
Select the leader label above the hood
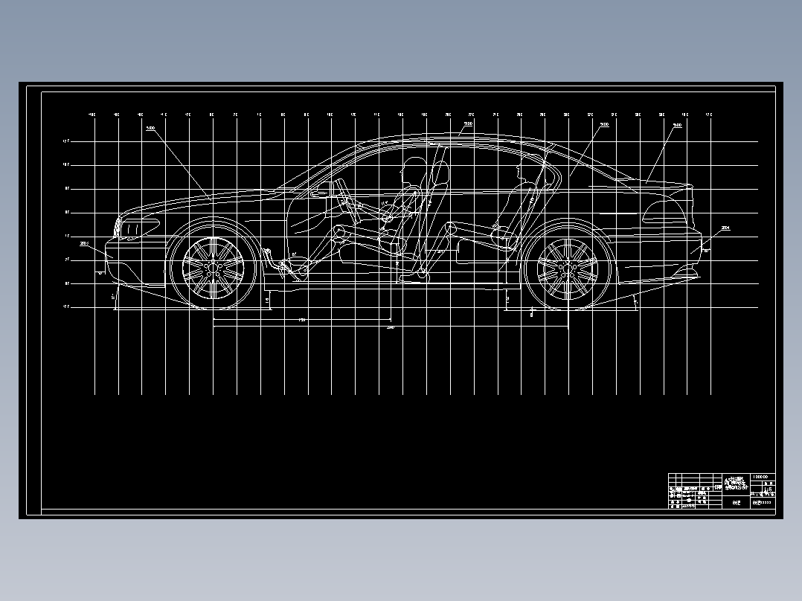click(x=150, y=129)
